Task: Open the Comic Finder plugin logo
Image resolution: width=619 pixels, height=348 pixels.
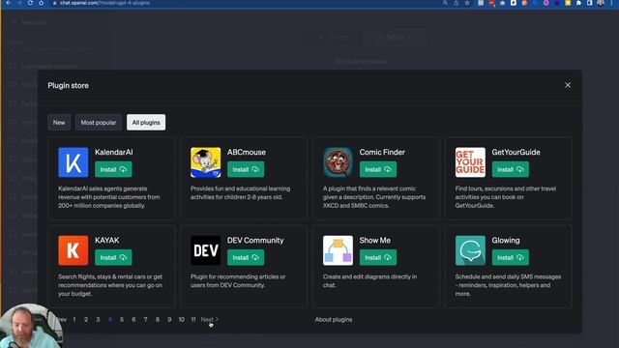Action: tap(338, 162)
